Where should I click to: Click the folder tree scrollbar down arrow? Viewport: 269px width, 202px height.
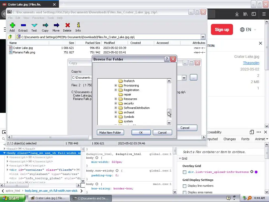(169, 123)
